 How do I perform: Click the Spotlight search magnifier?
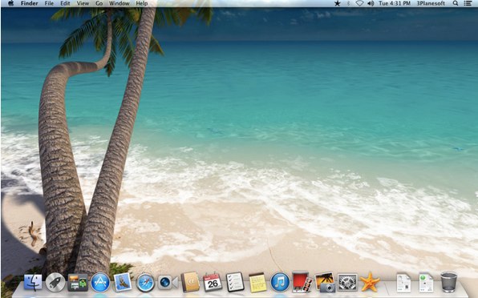(x=455, y=3)
